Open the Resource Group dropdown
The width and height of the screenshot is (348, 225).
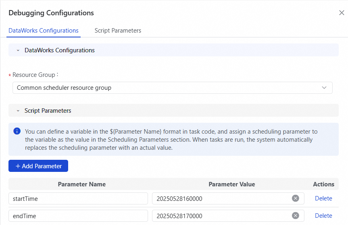[x=173, y=88]
